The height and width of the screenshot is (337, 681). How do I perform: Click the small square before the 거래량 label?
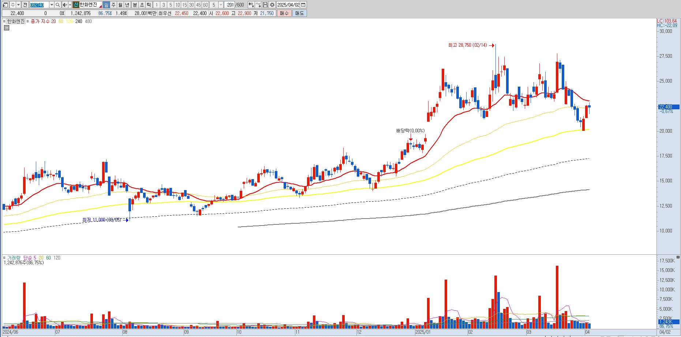pos(4,258)
